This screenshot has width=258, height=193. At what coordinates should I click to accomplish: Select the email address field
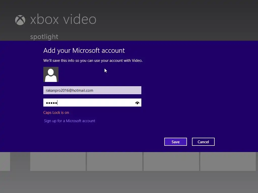92,90
